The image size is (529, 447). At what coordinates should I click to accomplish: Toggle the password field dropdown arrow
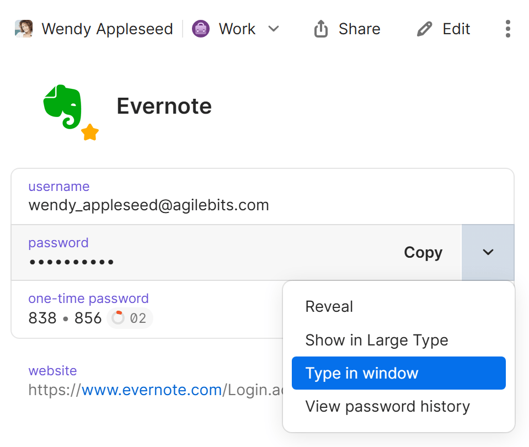click(x=488, y=253)
